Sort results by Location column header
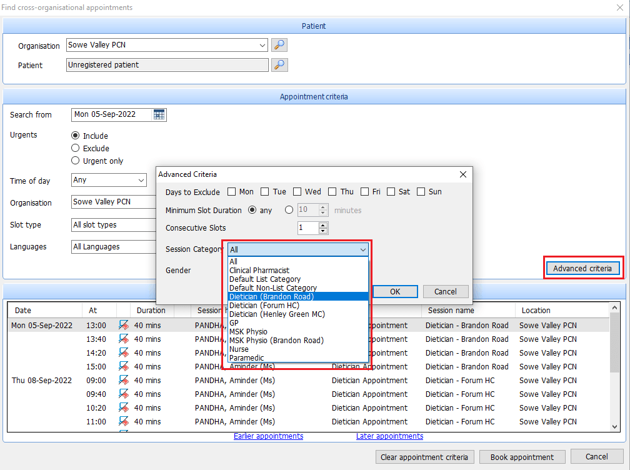 tap(562, 310)
